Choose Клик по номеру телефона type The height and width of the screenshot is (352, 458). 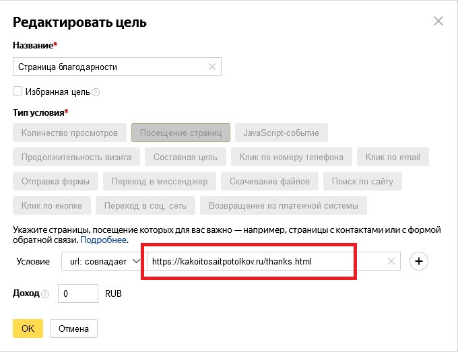tap(291, 157)
